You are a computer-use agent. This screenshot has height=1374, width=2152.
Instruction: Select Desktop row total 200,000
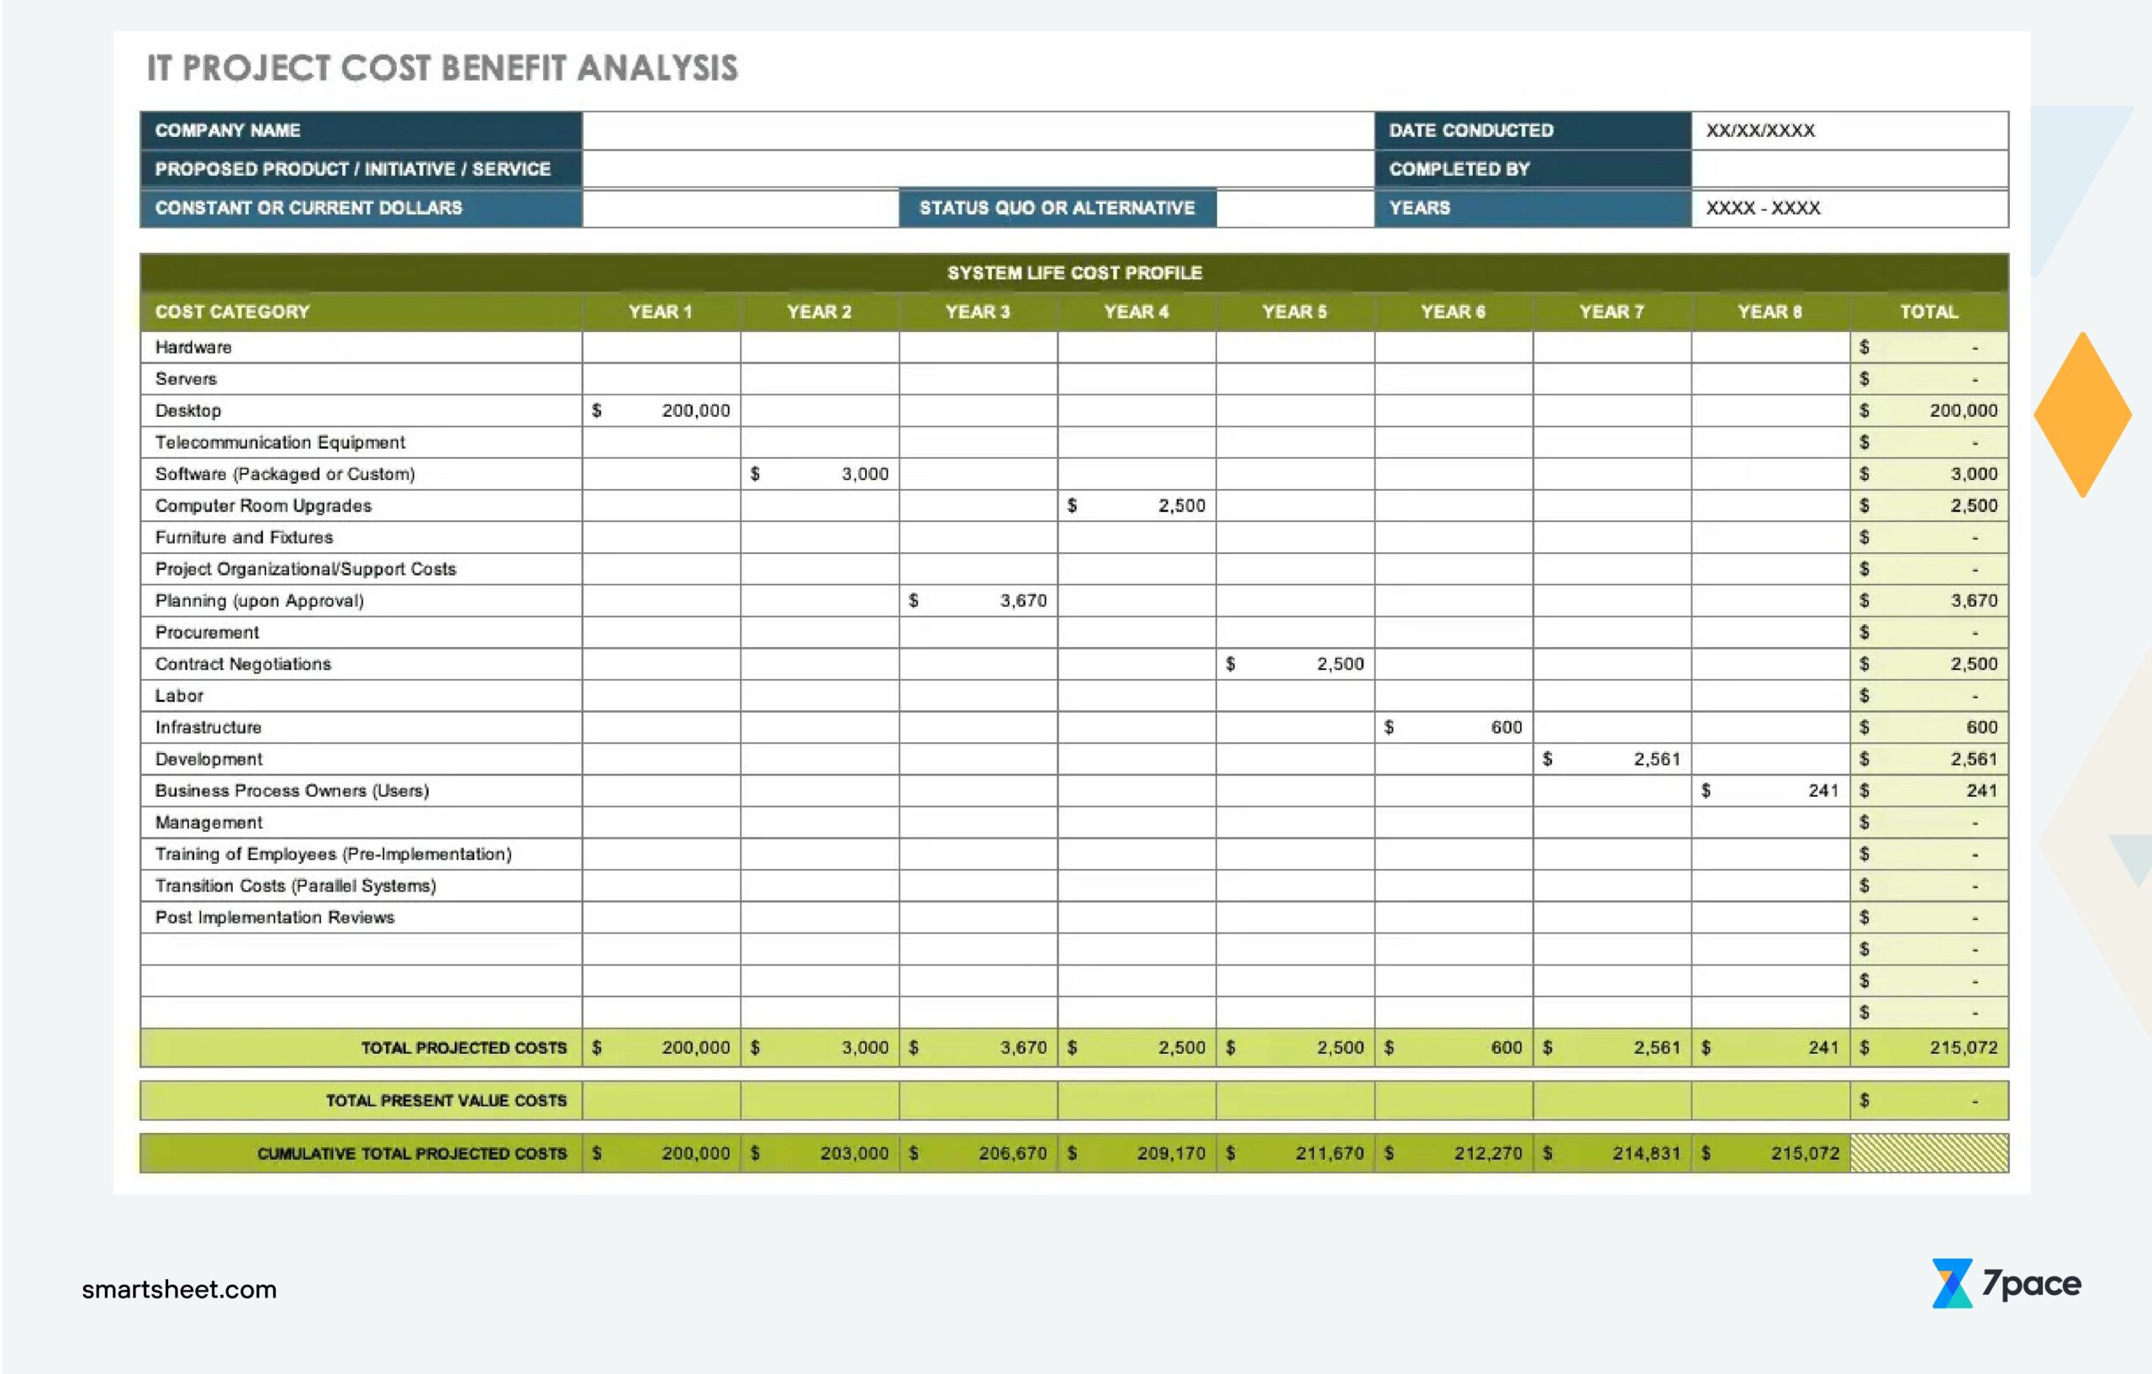click(x=1929, y=411)
